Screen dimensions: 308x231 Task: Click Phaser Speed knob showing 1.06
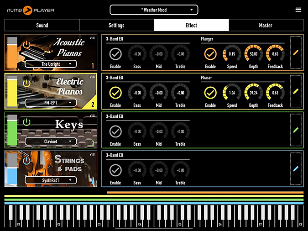[232, 93]
